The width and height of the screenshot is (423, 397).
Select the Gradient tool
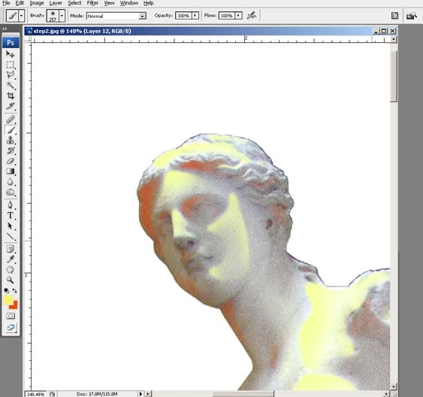pyautogui.click(x=11, y=171)
